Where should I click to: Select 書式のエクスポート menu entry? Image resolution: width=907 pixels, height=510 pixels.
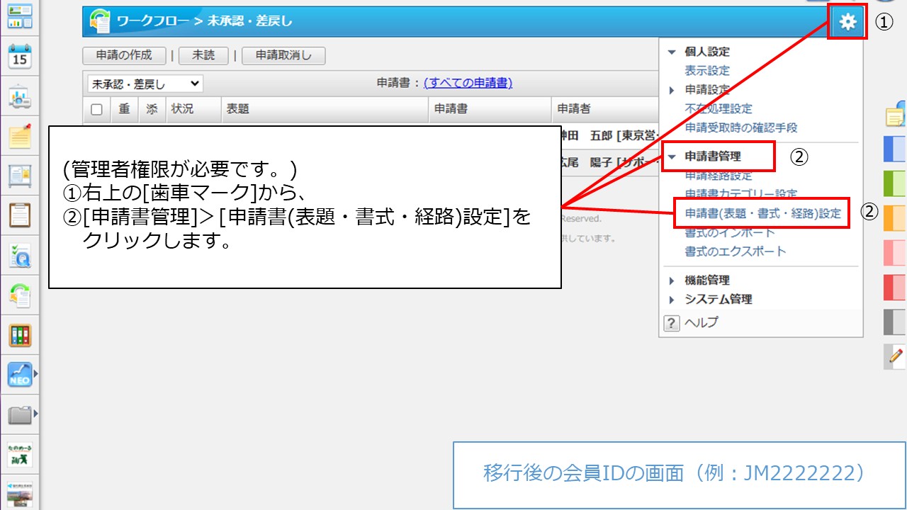[x=736, y=251]
